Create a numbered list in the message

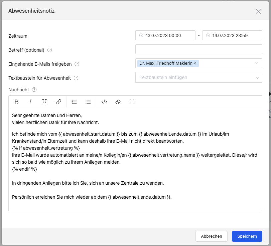(74, 102)
